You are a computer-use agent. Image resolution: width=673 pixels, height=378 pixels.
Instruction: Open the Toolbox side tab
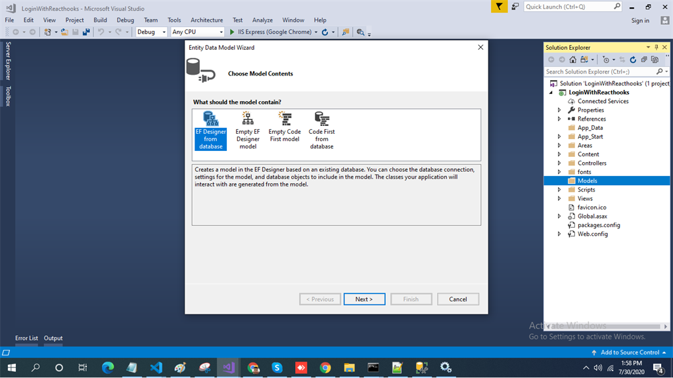click(8, 96)
